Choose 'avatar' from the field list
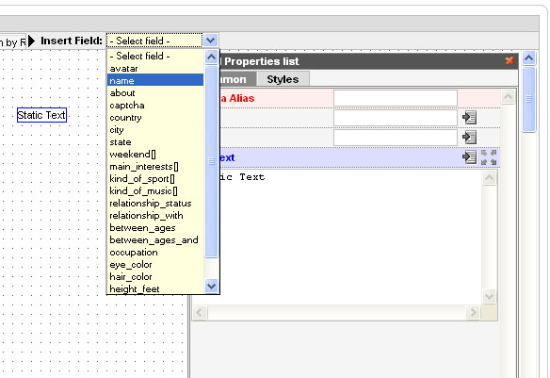The height and width of the screenshot is (378, 550). (155, 69)
